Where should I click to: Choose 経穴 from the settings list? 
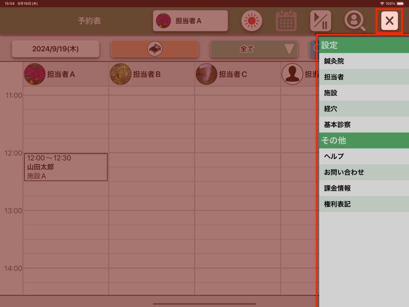[363, 109]
